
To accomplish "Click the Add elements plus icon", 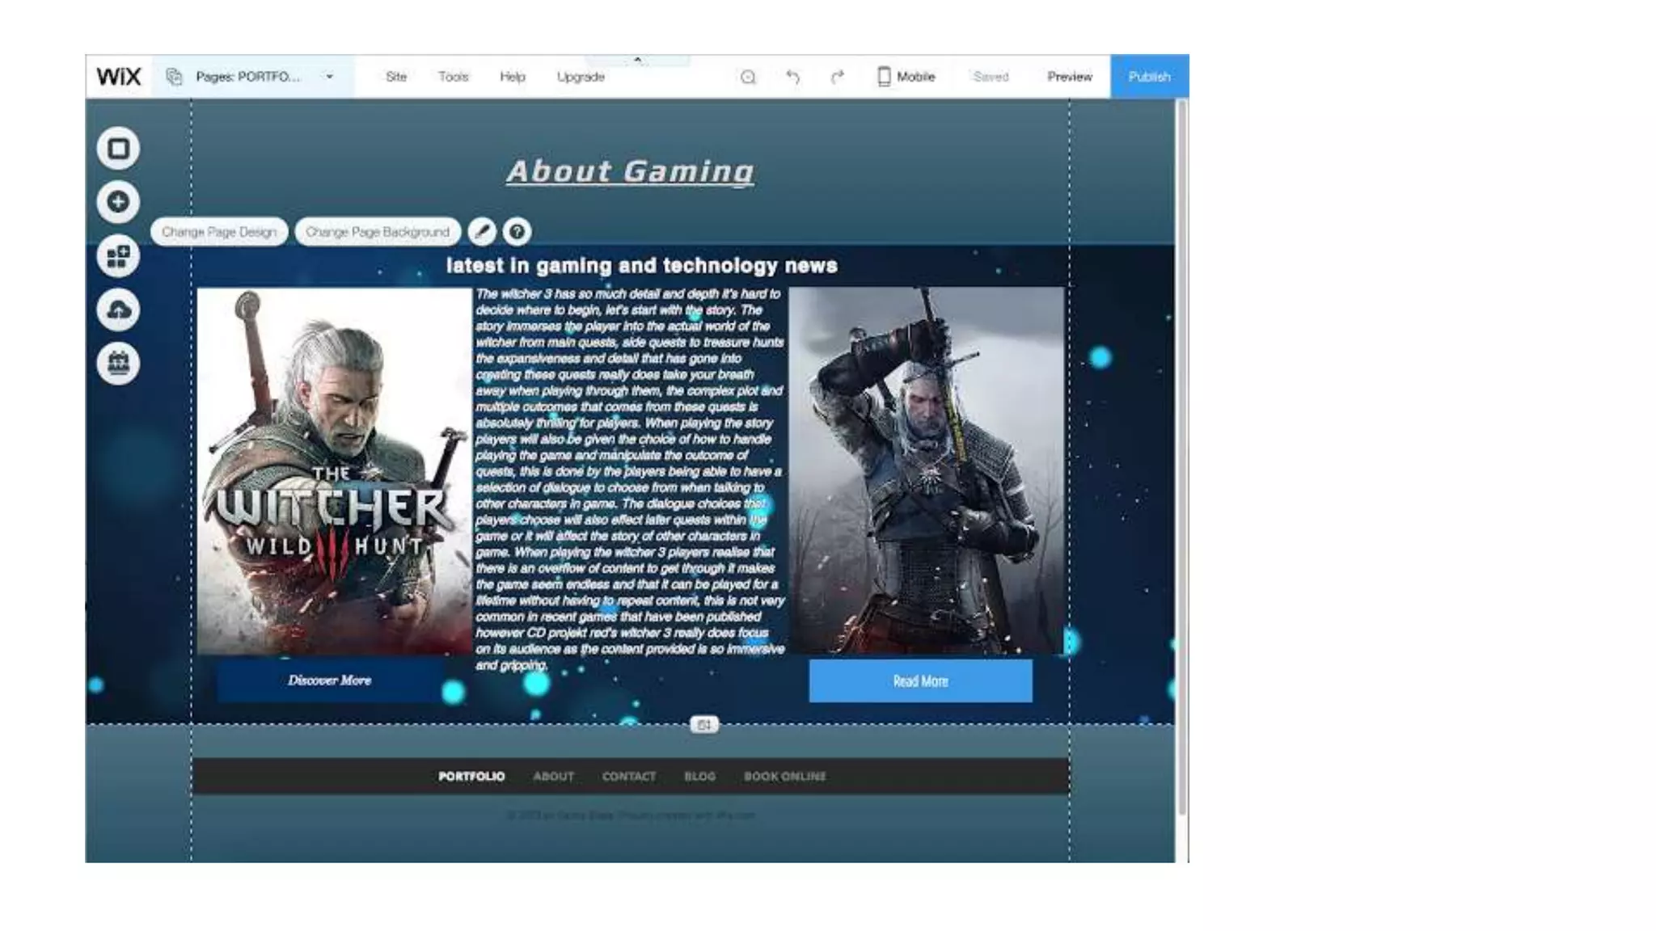I will click(x=118, y=202).
